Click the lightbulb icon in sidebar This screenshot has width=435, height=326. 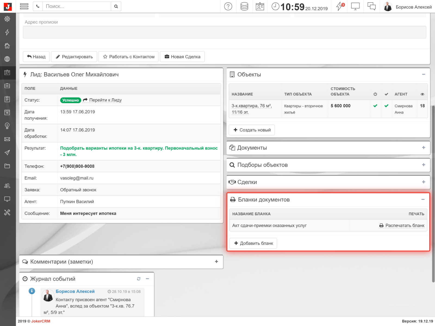(x=7, y=126)
